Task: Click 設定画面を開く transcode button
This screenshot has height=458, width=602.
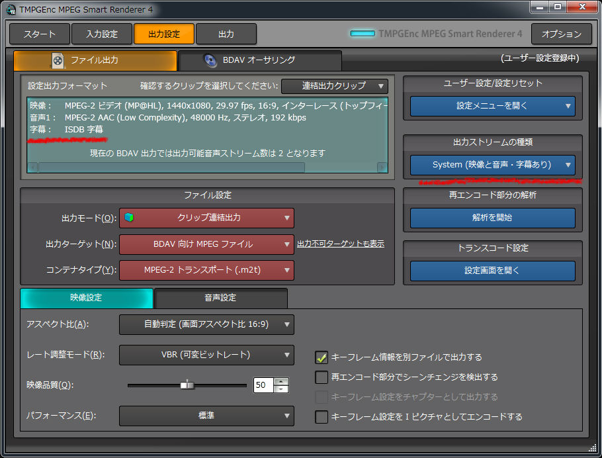Action: tap(493, 271)
